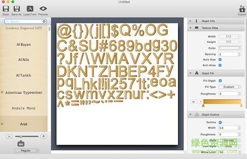Click the left gradient color stop
Viewport: 247px width, 159px height.
[x=203, y=106]
